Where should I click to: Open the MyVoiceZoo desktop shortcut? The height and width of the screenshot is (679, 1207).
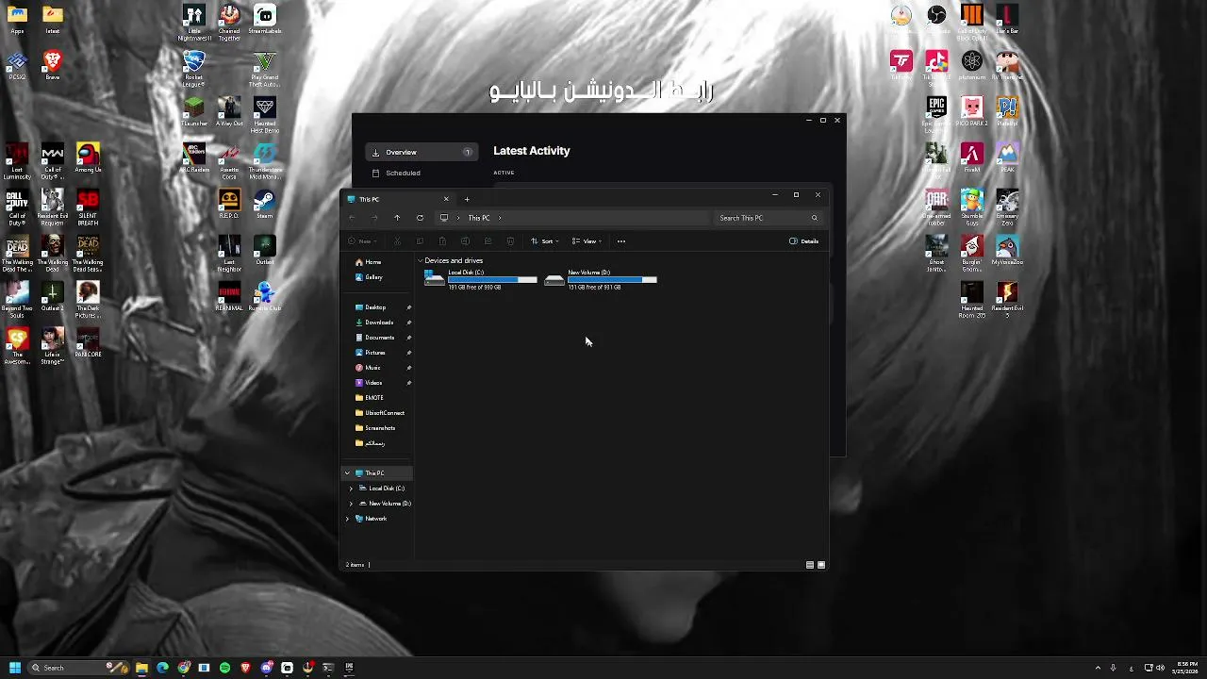(x=1007, y=250)
